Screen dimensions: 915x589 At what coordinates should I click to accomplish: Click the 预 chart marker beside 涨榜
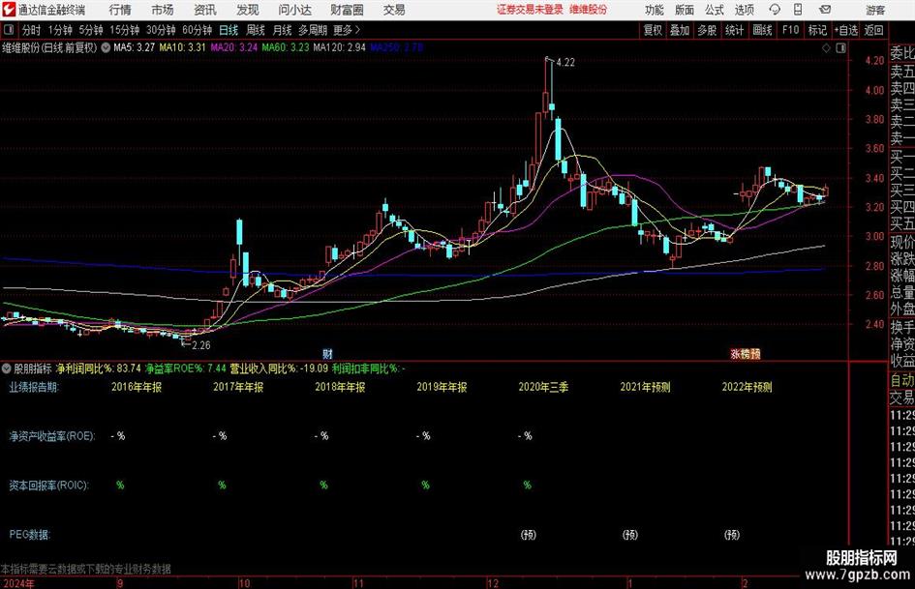755,354
